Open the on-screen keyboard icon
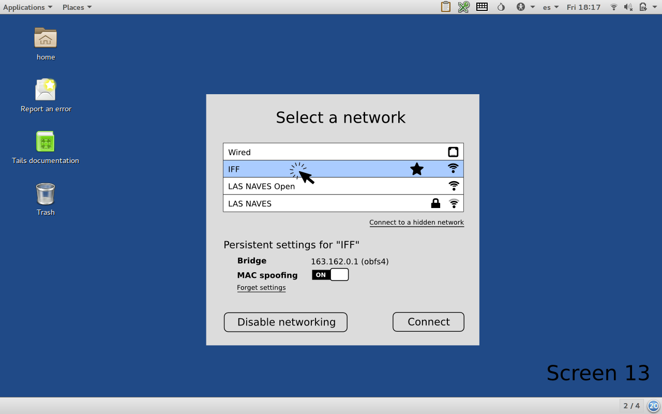The width and height of the screenshot is (662, 414). coord(482,7)
